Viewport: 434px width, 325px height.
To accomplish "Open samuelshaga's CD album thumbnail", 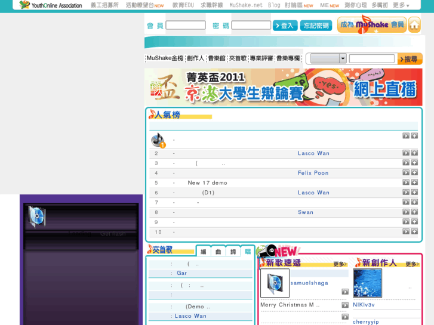I will [275, 283].
